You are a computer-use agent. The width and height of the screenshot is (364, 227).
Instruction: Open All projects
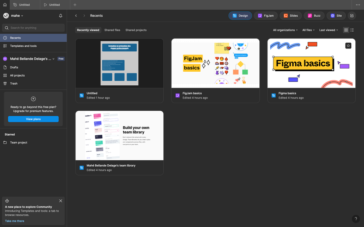33,75
